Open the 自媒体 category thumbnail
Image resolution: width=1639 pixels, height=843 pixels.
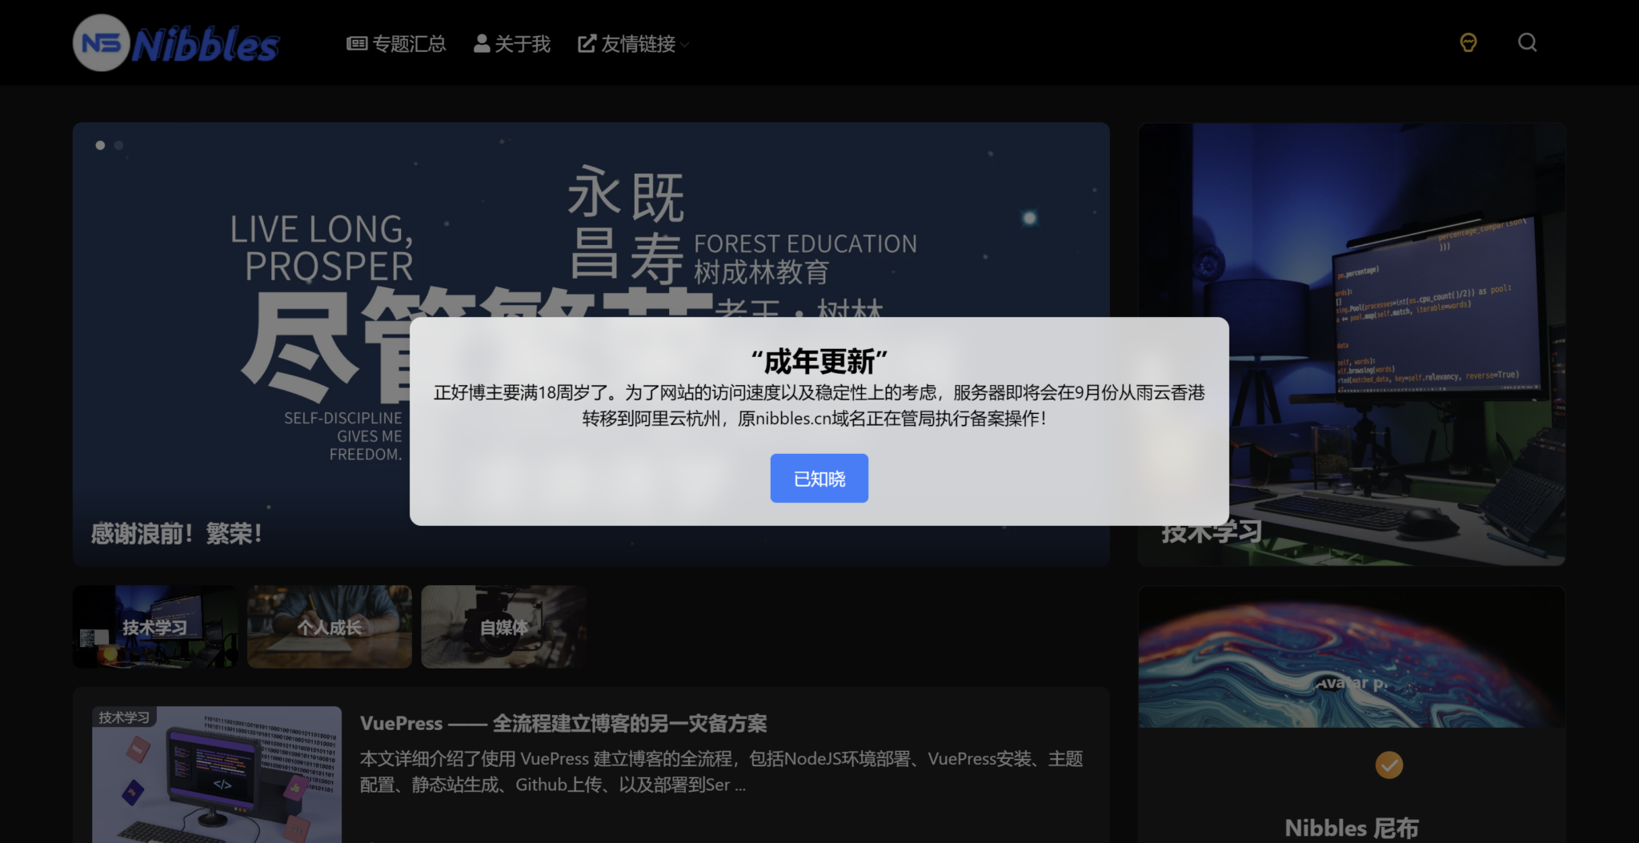[x=503, y=627]
